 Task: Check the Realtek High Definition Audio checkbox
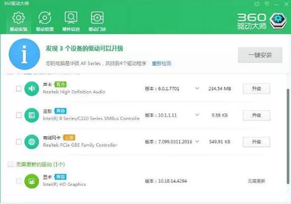(x=19, y=88)
